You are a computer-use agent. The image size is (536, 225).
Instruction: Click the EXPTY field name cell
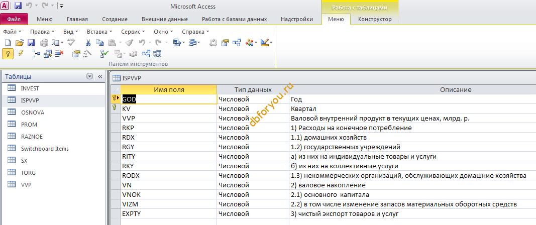coord(169,214)
